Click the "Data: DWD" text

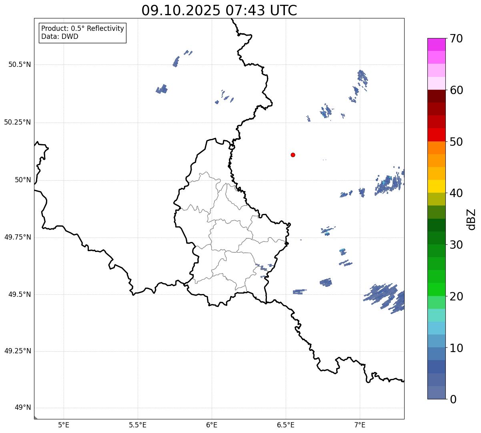click(60, 37)
